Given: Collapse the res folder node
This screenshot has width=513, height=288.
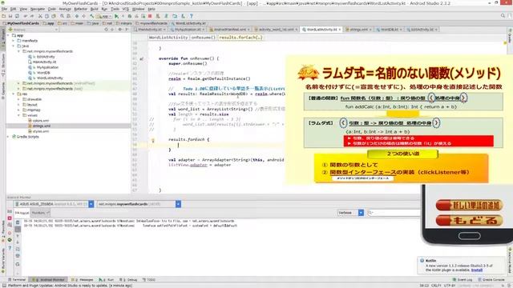Looking at the screenshot, I should click(x=14, y=94).
